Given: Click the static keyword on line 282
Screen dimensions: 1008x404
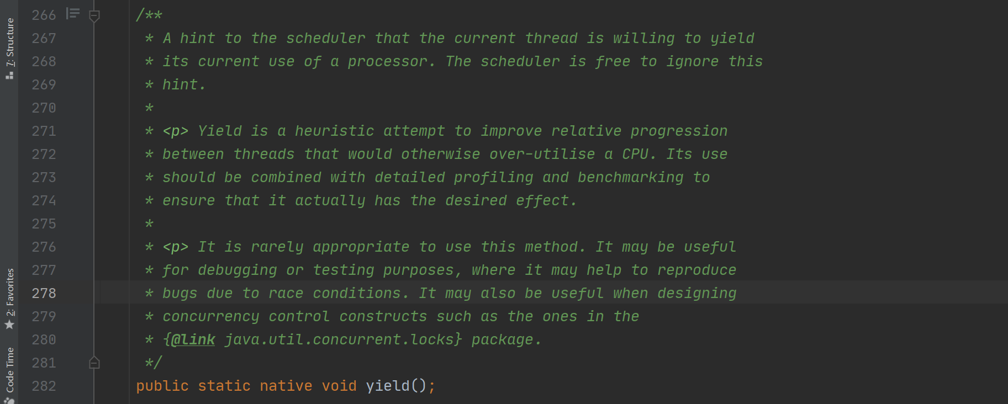Looking at the screenshot, I should pyautogui.click(x=224, y=386).
